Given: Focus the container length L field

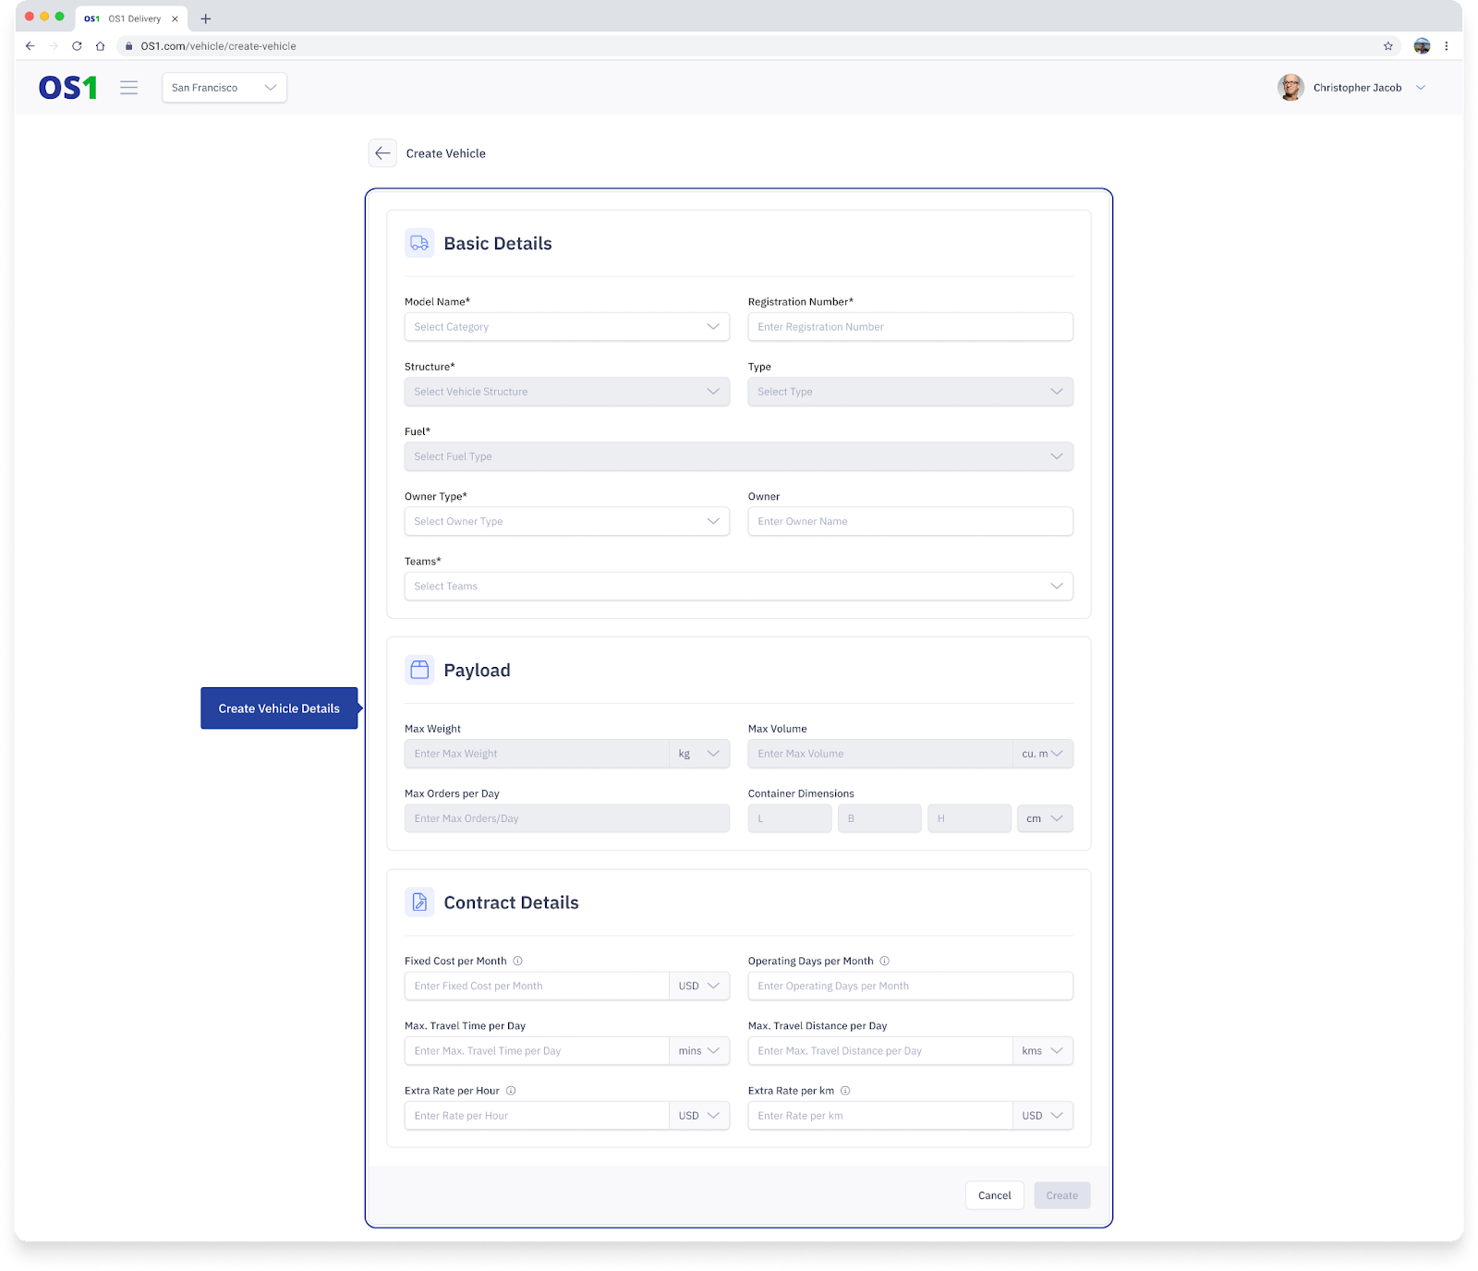Looking at the screenshot, I should (x=790, y=818).
